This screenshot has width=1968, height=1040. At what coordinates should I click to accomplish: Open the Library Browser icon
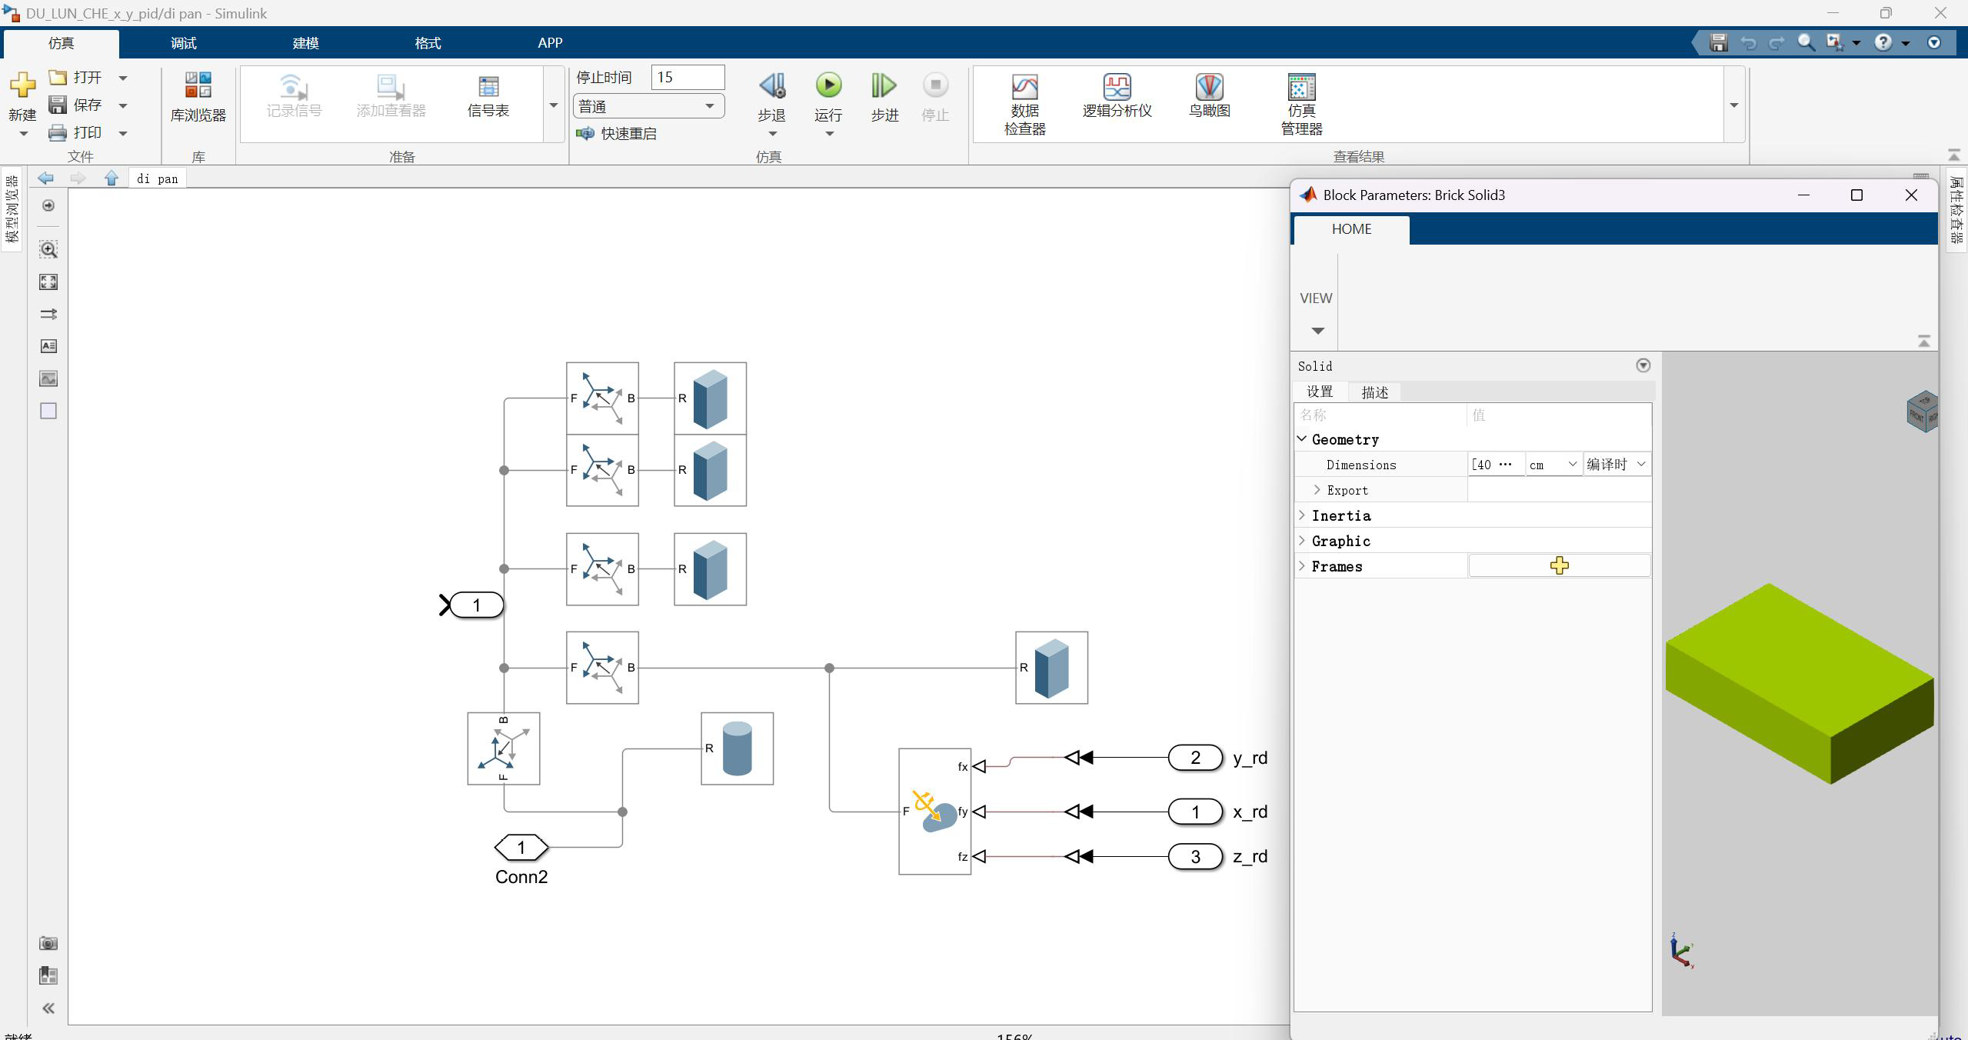point(198,85)
